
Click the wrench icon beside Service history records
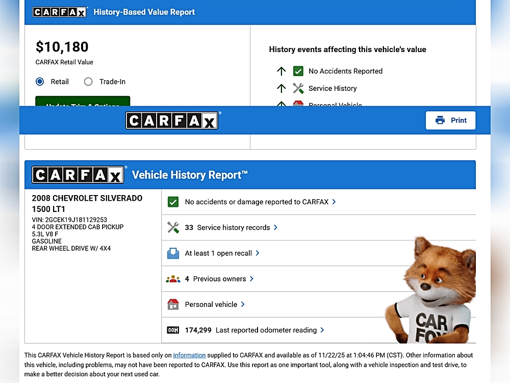pyautogui.click(x=173, y=228)
